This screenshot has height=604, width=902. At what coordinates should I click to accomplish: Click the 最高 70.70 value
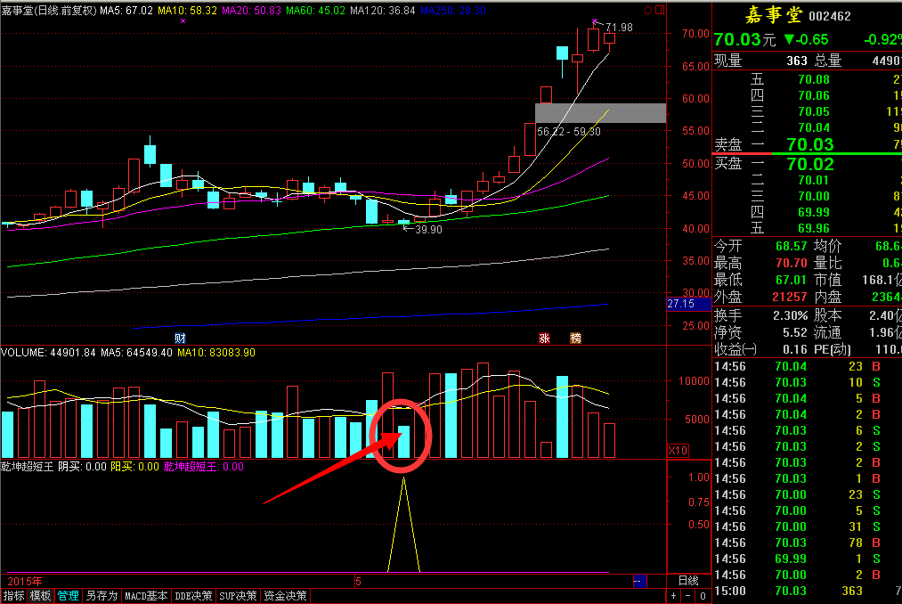(x=791, y=264)
